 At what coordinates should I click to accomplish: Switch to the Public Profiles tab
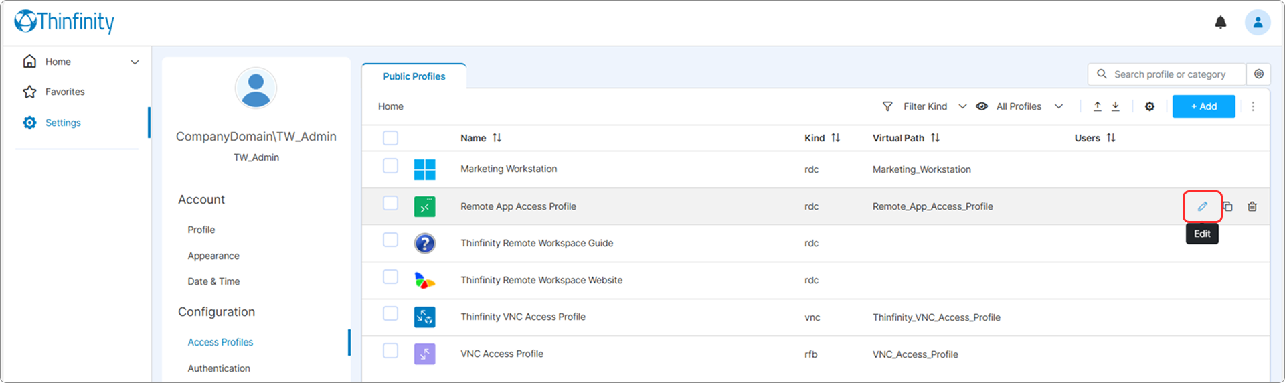(414, 76)
